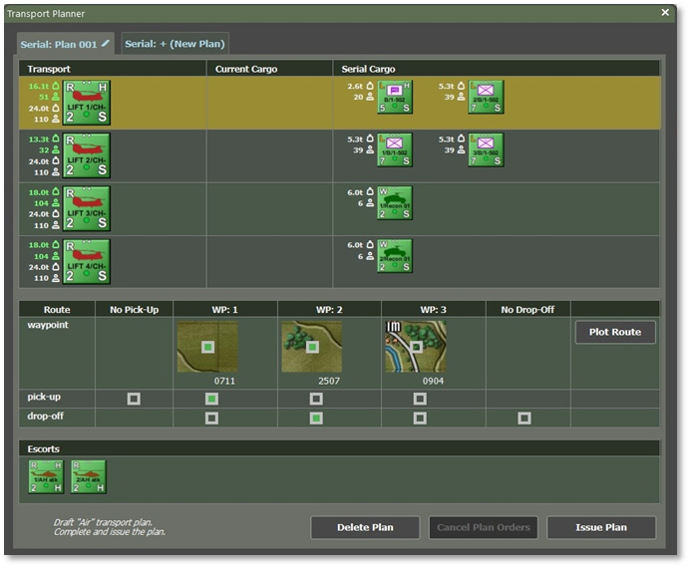Select the first attack helicopter escort unit
The width and height of the screenshot is (689, 567).
click(46, 476)
